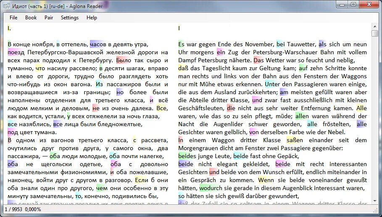Click the purple-highlighted word 'часов'

coord(98,45)
